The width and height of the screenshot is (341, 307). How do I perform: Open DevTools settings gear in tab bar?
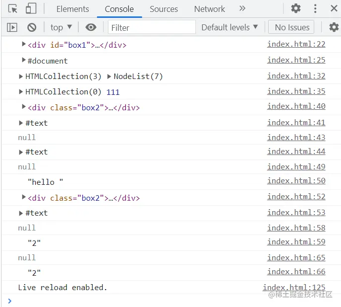point(296,9)
